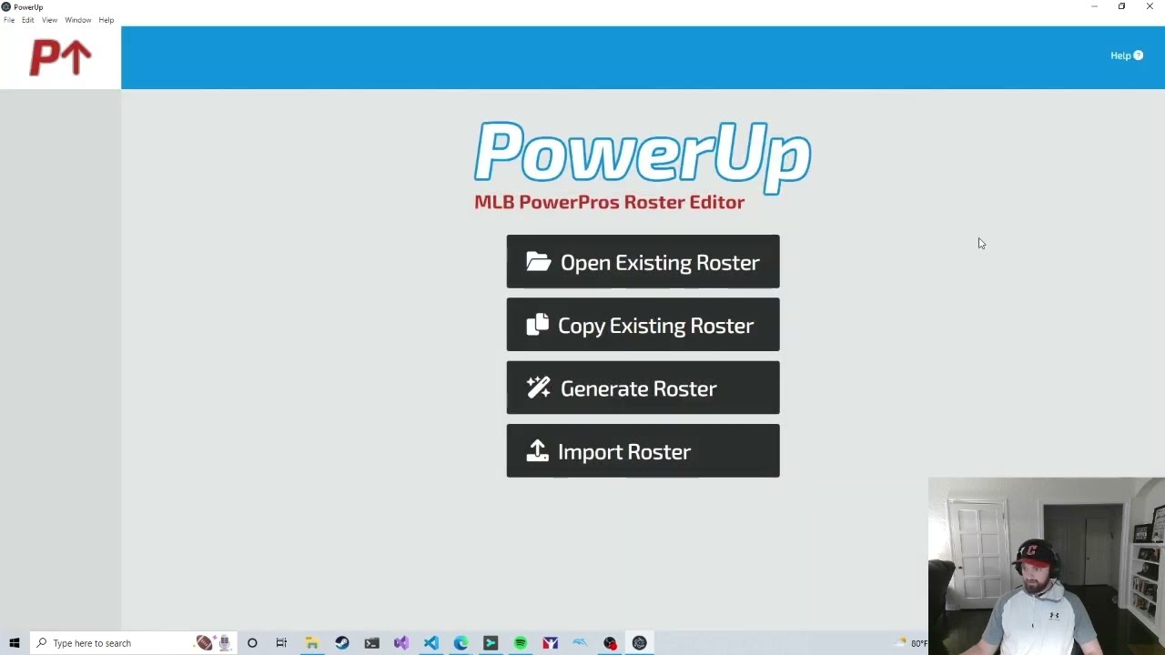This screenshot has width=1165, height=655.
Task: Open Spotify from the taskbar
Action: [x=520, y=643]
